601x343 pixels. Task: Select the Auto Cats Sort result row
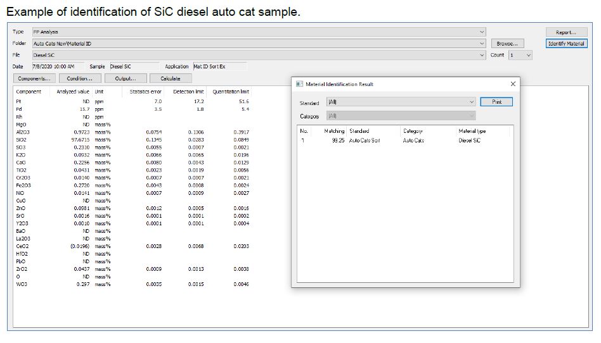(365, 140)
